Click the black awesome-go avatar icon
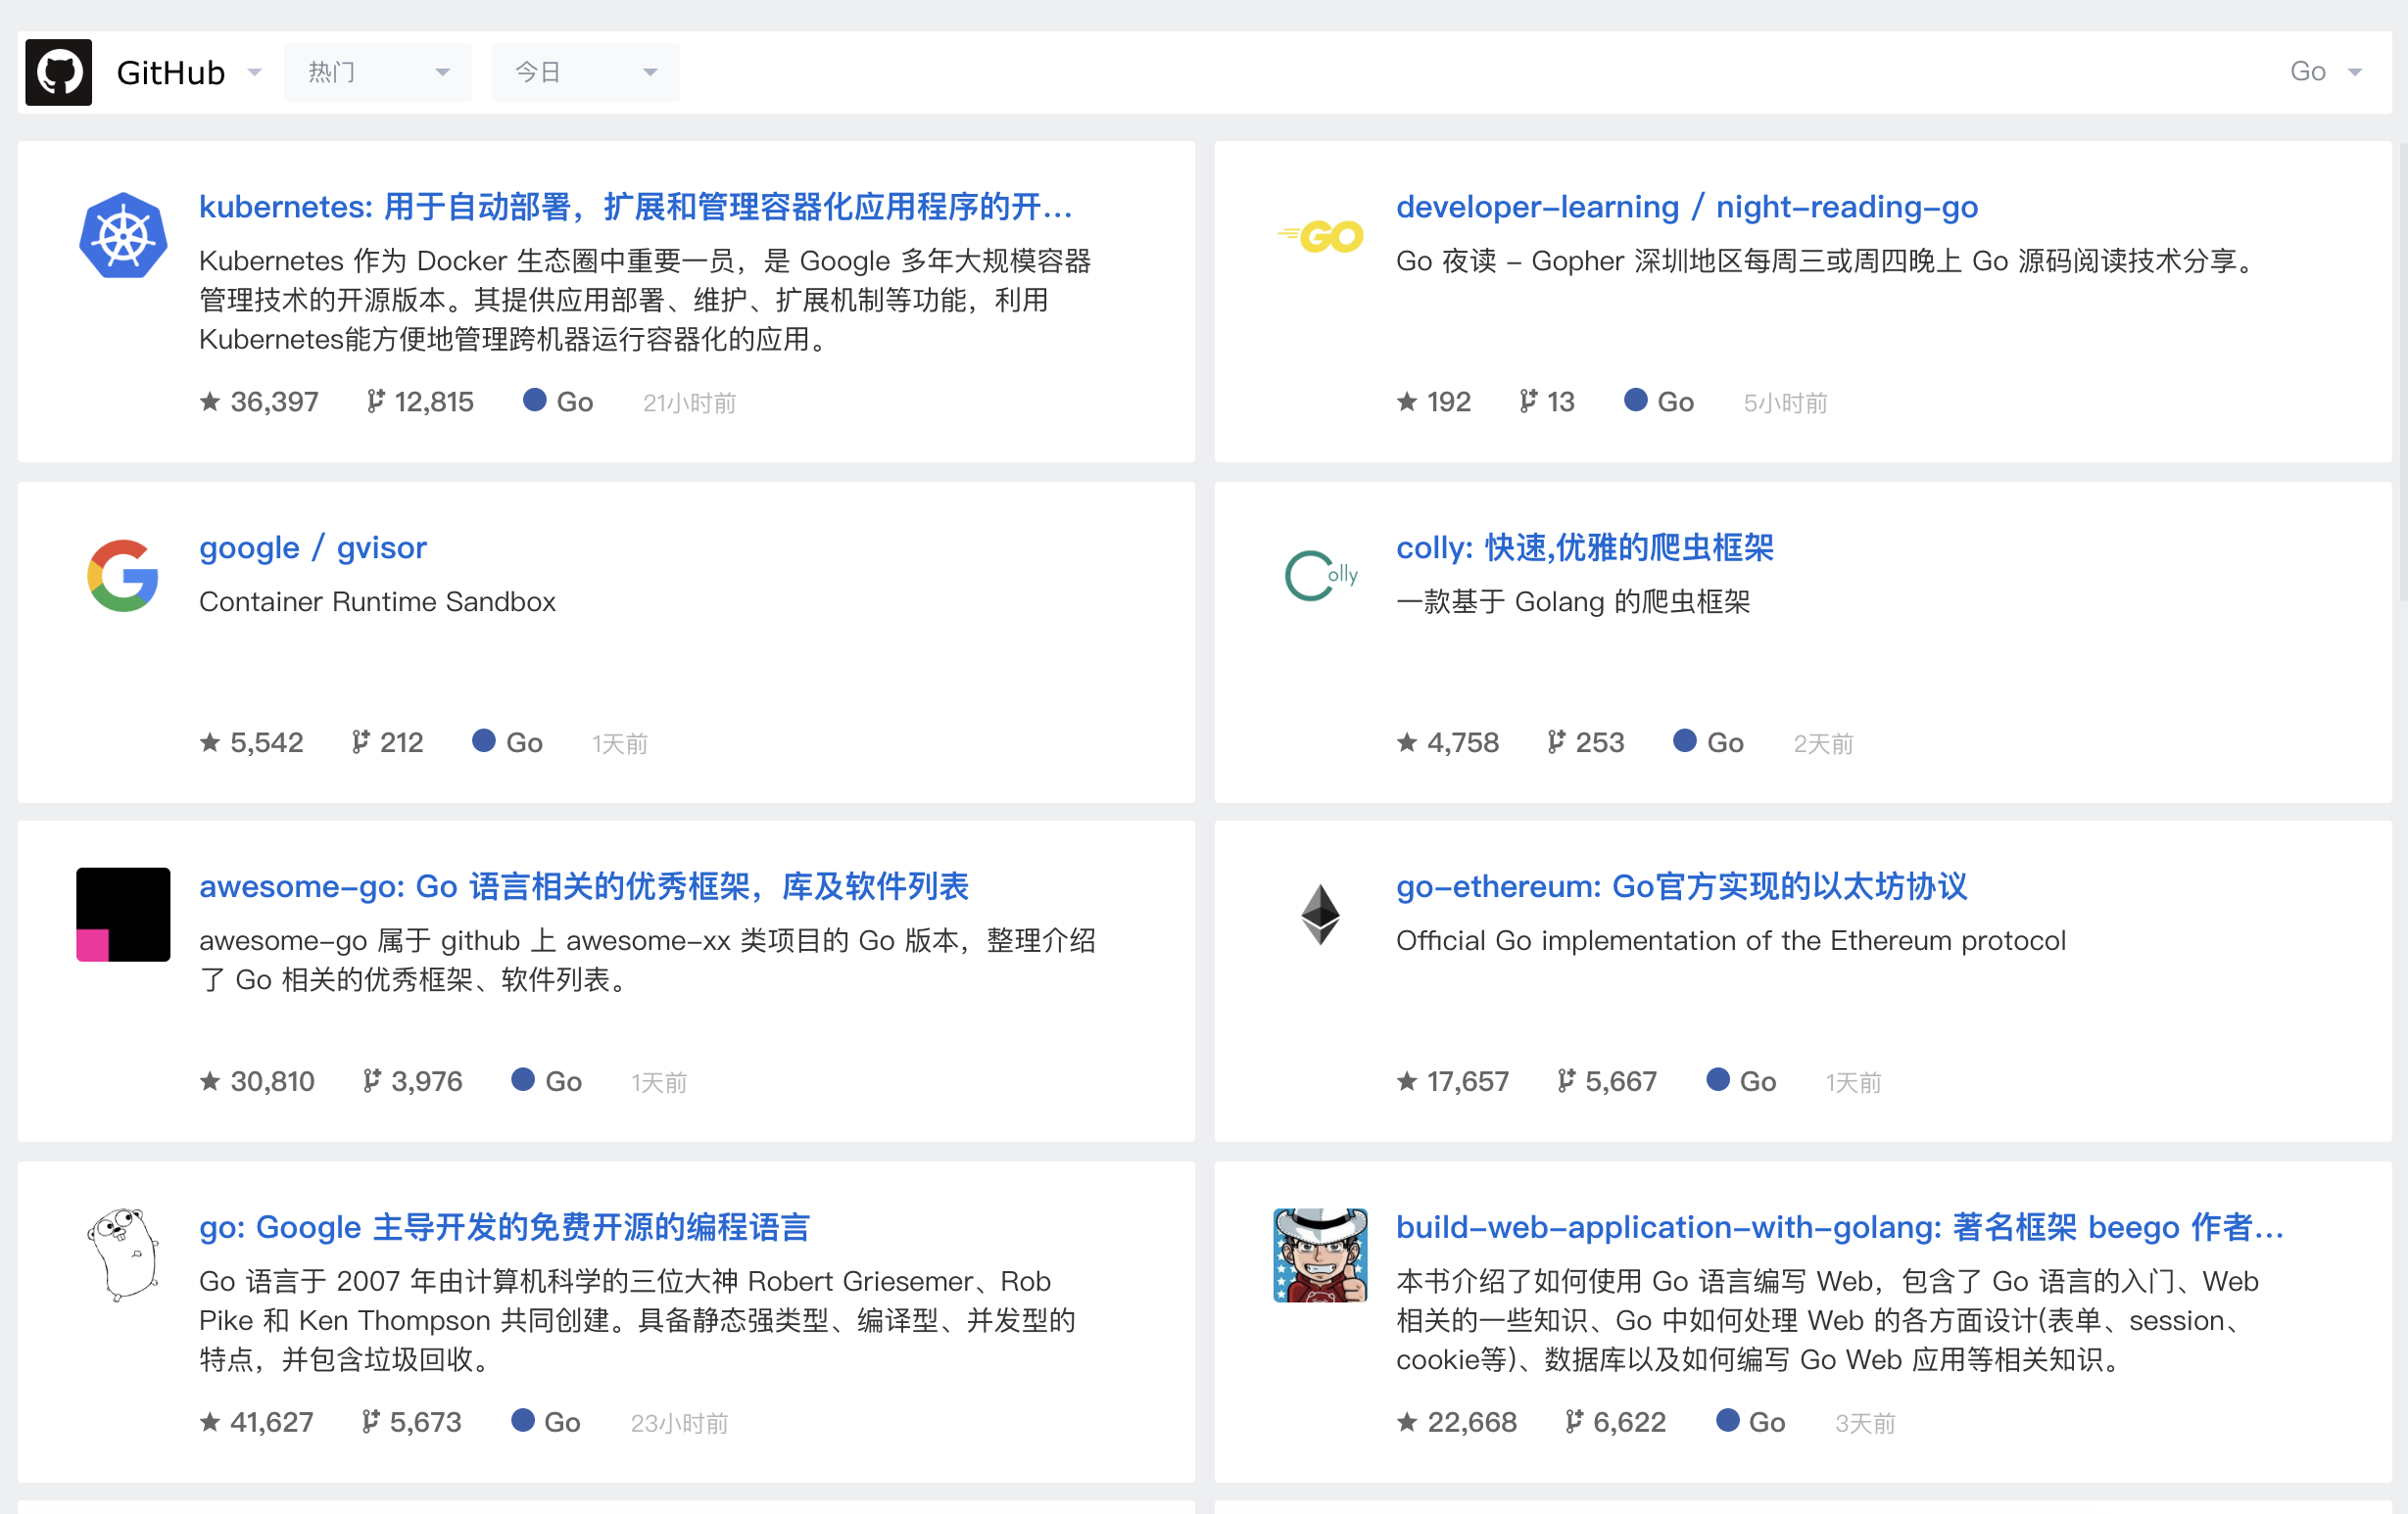 (x=123, y=915)
